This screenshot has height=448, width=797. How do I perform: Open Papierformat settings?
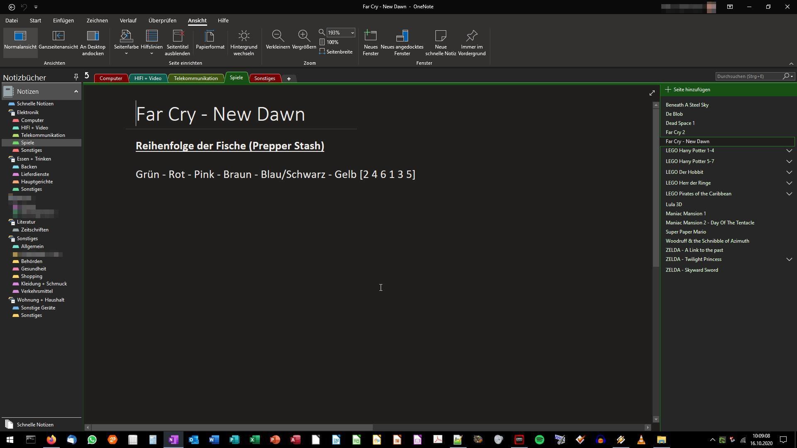click(x=210, y=40)
